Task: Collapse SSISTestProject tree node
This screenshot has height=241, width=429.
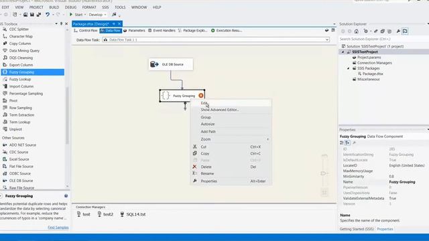Action: [x=343, y=52]
